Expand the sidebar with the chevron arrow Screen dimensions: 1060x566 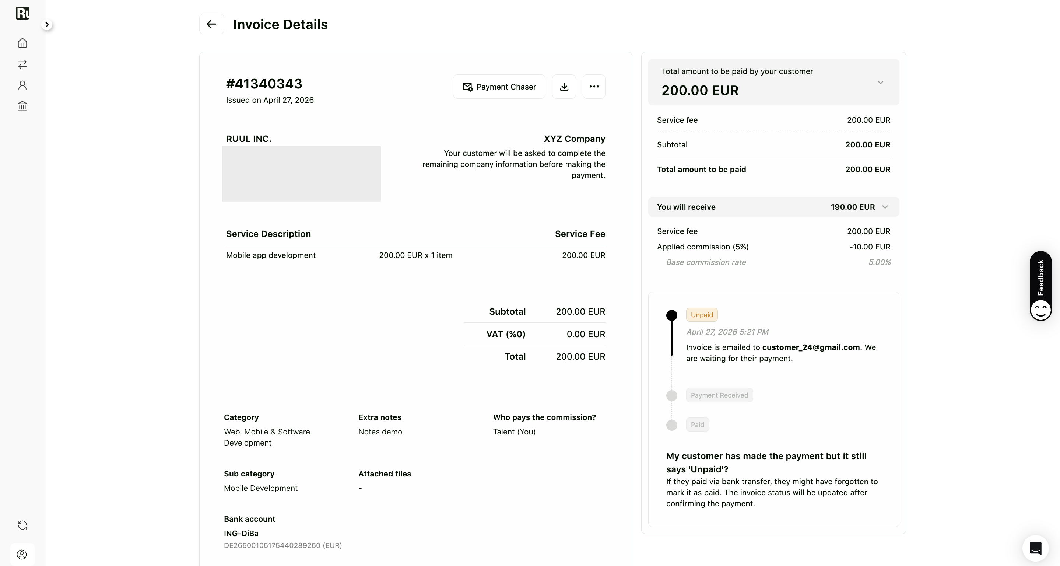pyautogui.click(x=47, y=25)
